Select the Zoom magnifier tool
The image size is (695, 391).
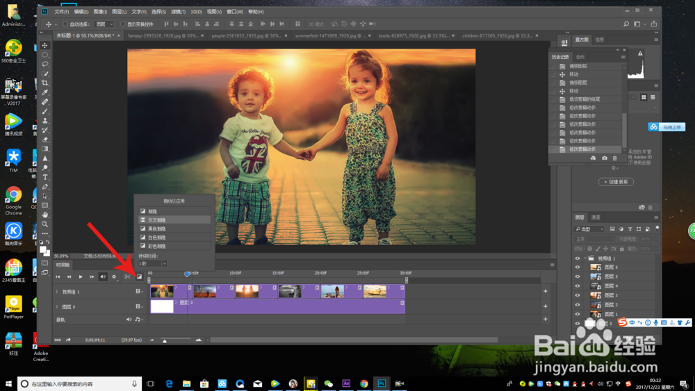[45, 224]
